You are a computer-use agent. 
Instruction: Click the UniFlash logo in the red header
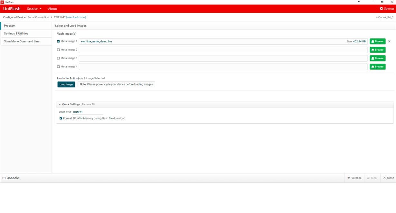click(x=12, y=9)
